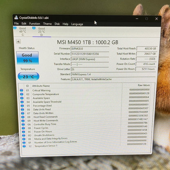Click the Critical Warning status orb
The height and width of the screenshot is (170, 170).
pyautogui.click(x=21, y=90)
